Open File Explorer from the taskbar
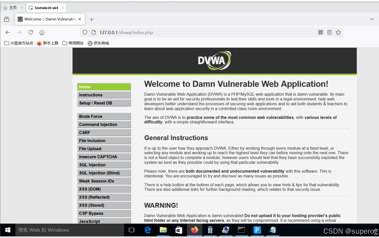The height and width of the screenshot is (238, 379). click(x=163, y=230)
